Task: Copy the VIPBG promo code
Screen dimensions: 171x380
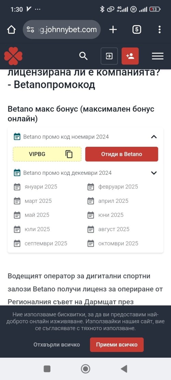Action: (69, 154)
